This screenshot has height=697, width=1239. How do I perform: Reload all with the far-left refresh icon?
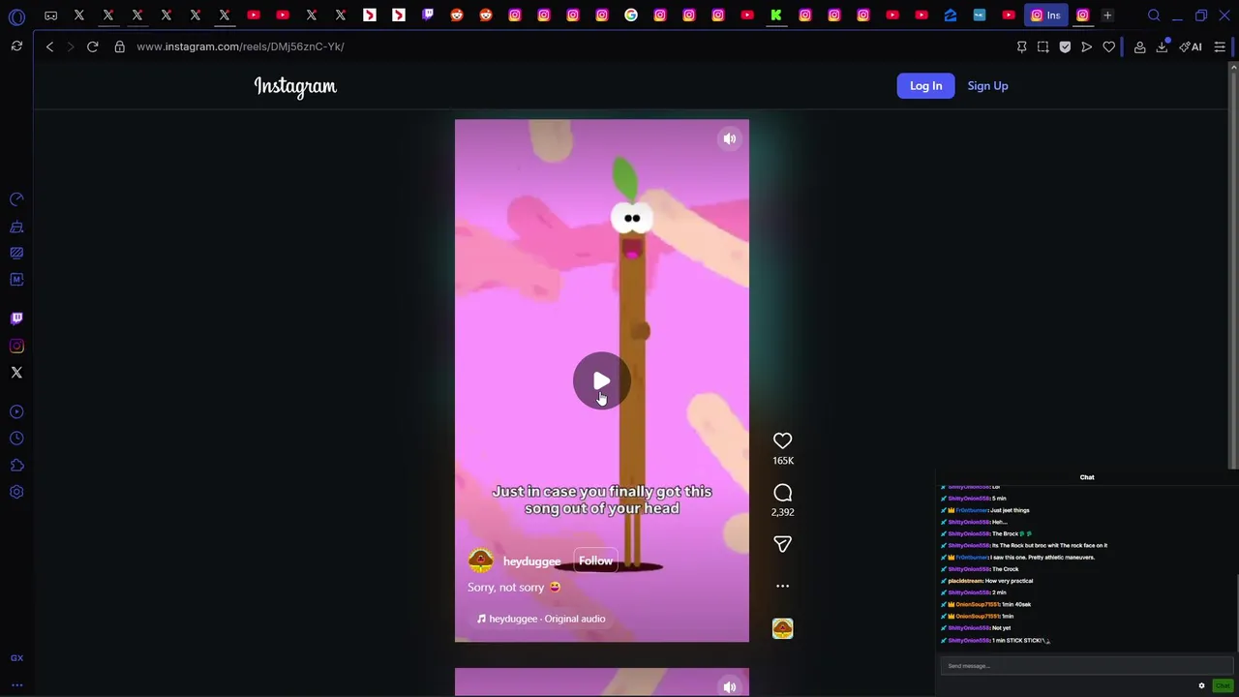pos(16,46)
